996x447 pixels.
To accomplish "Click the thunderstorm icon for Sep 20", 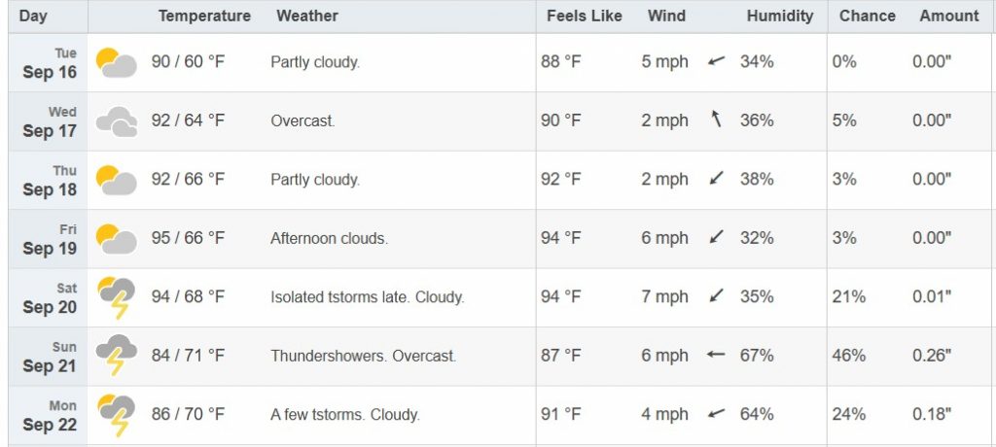I will [117, 297].
